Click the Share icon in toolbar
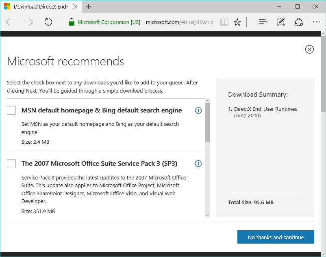Viewport: 326px width, 257px height. (x=299, y=22)
